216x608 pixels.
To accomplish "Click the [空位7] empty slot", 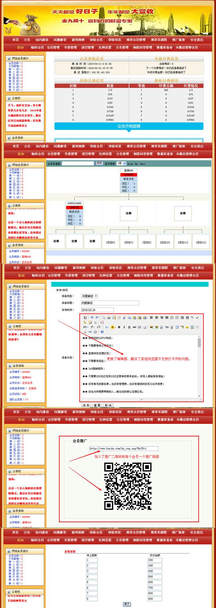I will point(129,242).
